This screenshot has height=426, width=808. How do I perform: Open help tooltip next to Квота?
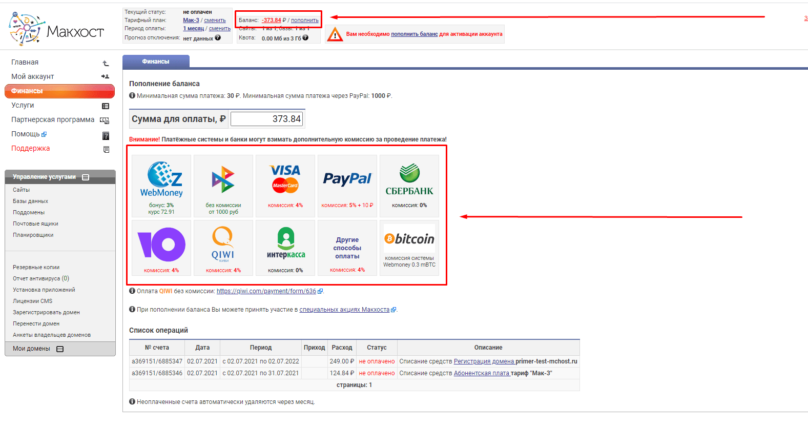tap(305, 38)
